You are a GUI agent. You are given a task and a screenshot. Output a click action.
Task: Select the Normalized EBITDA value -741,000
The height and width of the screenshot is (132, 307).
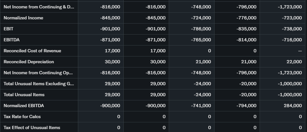(201, 106)
